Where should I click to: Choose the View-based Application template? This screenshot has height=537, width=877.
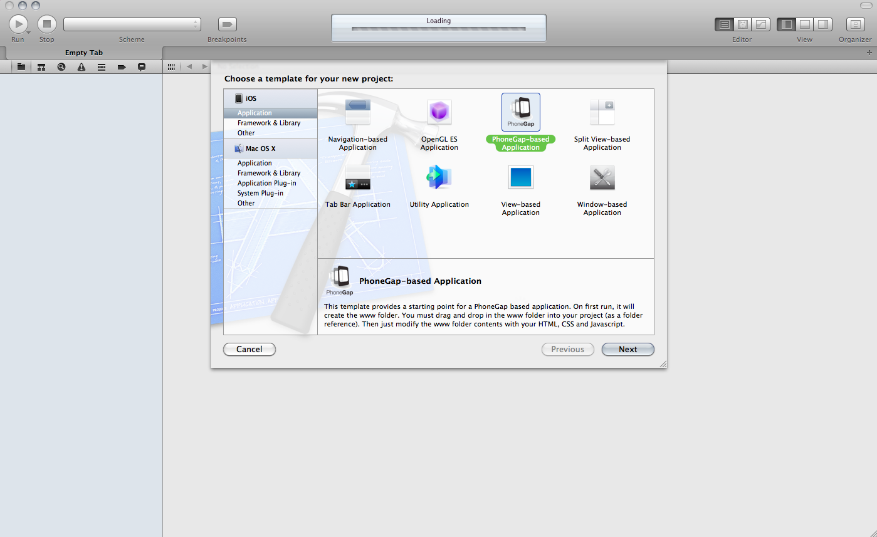pos(520,178)
